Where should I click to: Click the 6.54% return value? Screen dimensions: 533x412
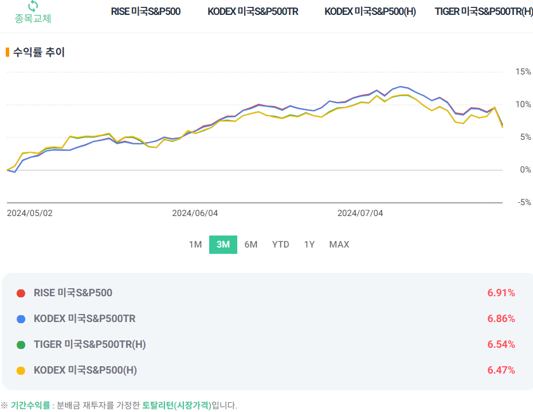[501, 345]
